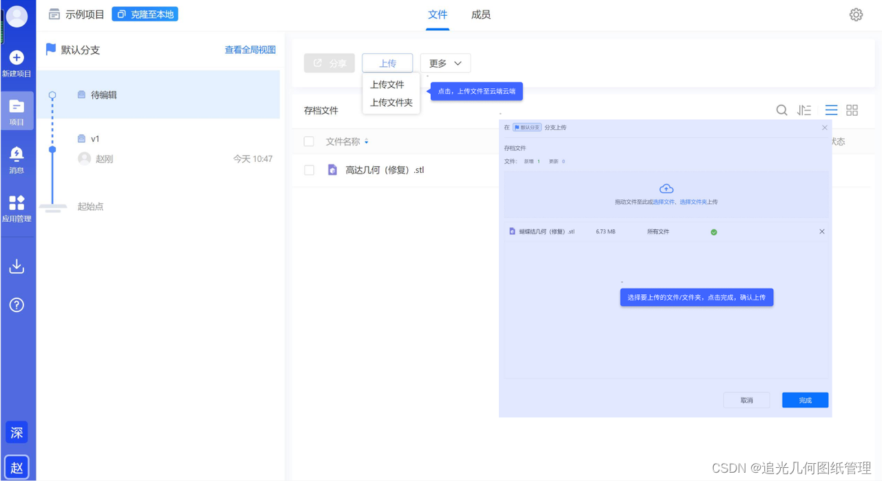882x481 pixels.
Task: Switch to grid view layout
Action: 852,110
